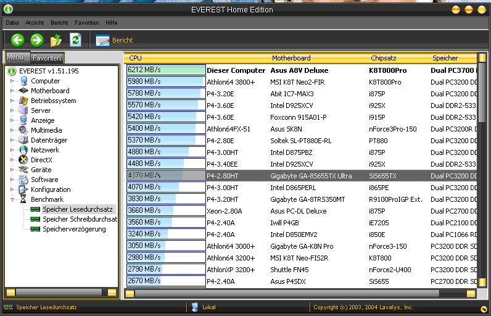This screenshot has width=491, height=316.
Task: Open the Bericht report wizard icon
Action: click(103, 40)
